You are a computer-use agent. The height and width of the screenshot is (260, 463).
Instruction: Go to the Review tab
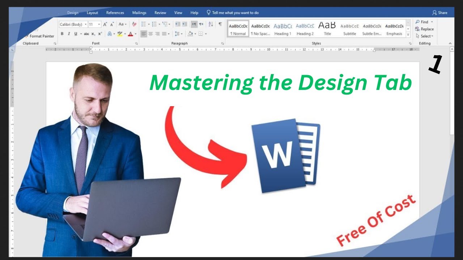[160, 13]
